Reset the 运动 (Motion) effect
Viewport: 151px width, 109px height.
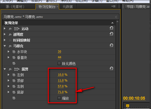point(111,28)
